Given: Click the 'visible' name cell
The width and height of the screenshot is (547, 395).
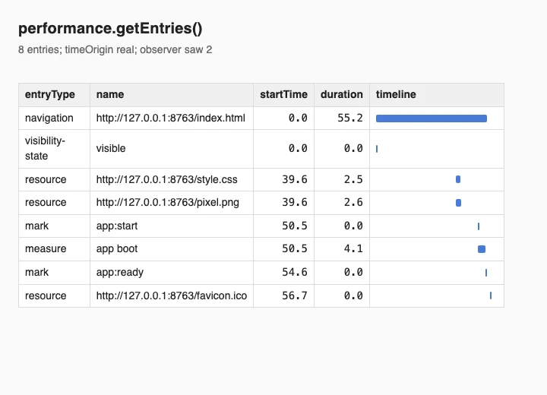Looking at the screenshot, I should pyautogui.click(x=172, y=149).
